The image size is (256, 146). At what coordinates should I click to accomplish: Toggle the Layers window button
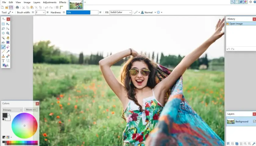(241, 2)
